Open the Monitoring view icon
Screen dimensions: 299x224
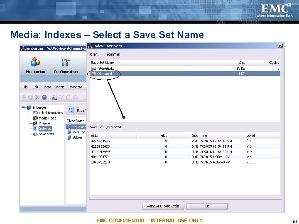pyautogui.click(x=35, y=62)
